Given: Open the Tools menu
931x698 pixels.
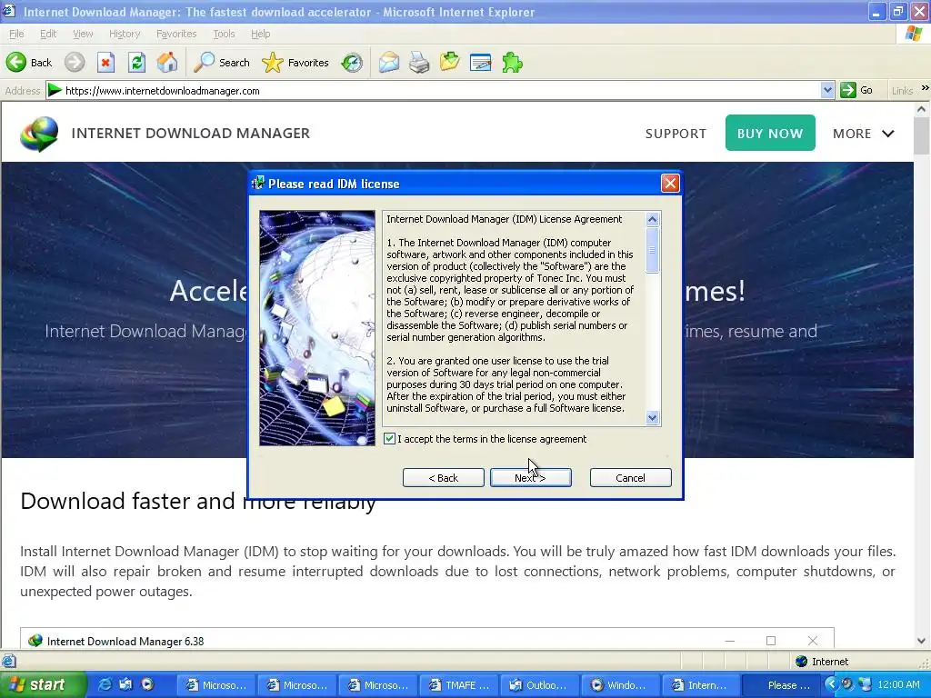Looking at the screenshot, I should (224, 34).
